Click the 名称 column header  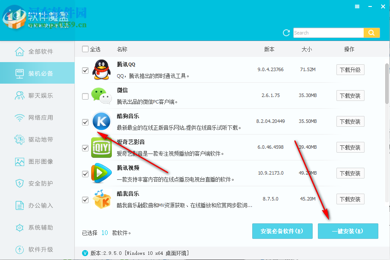click(x=122, y=49)
